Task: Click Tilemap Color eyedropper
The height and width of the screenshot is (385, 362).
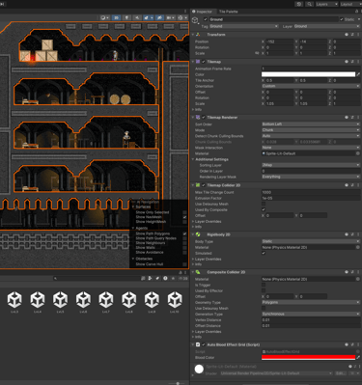Action: coord(358,74)
